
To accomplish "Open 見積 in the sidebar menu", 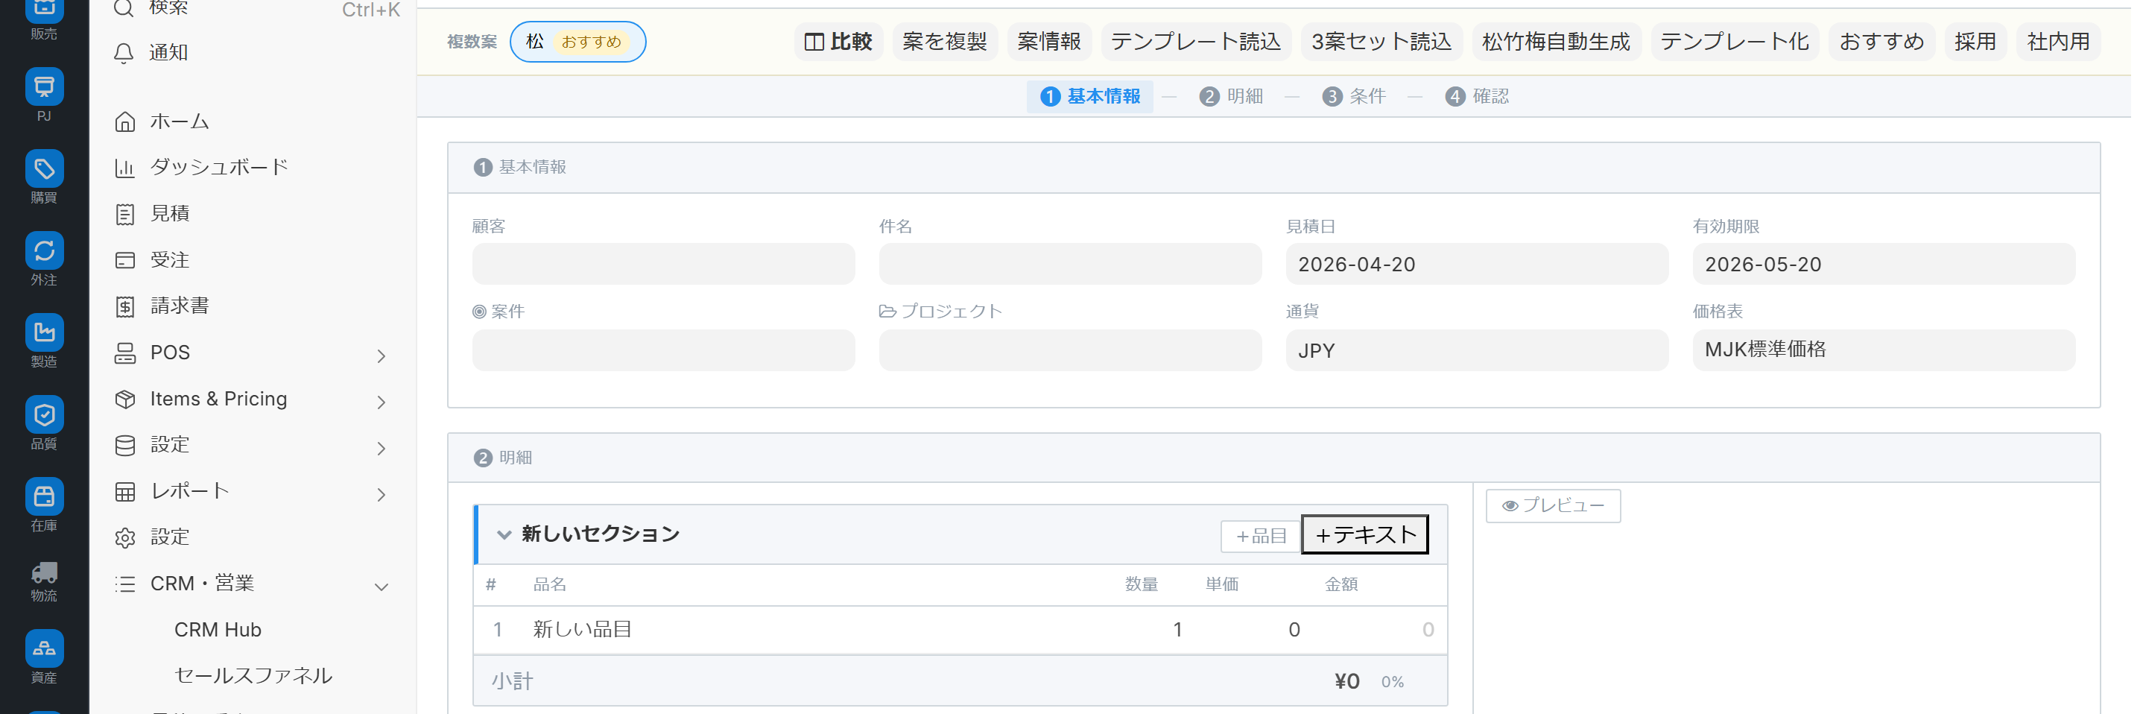I will 170,214.
